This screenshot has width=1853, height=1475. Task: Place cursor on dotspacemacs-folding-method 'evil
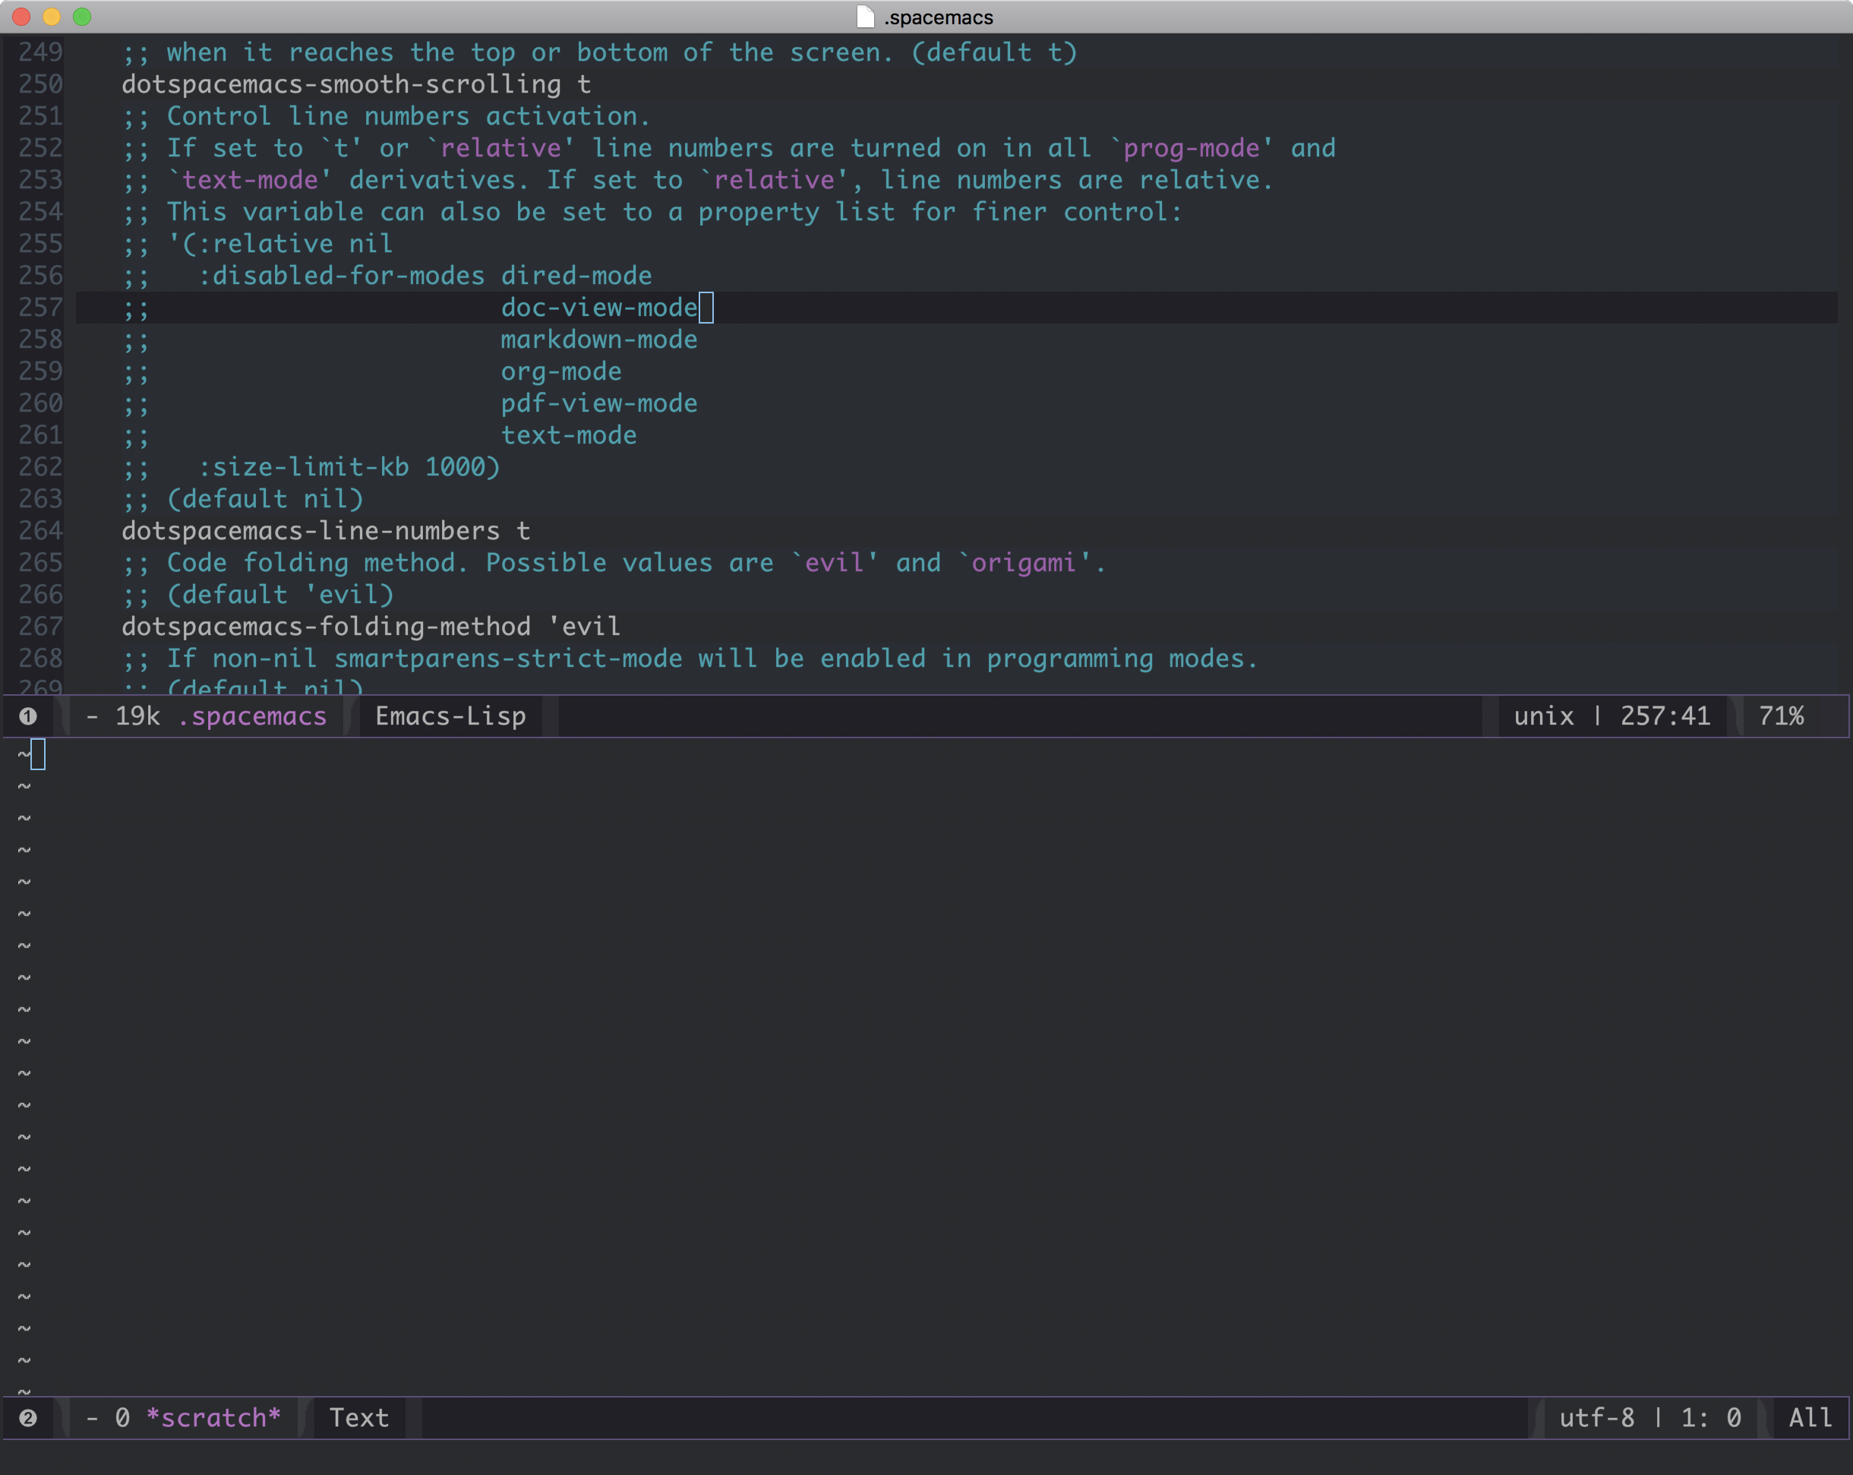tap(370, 627)
